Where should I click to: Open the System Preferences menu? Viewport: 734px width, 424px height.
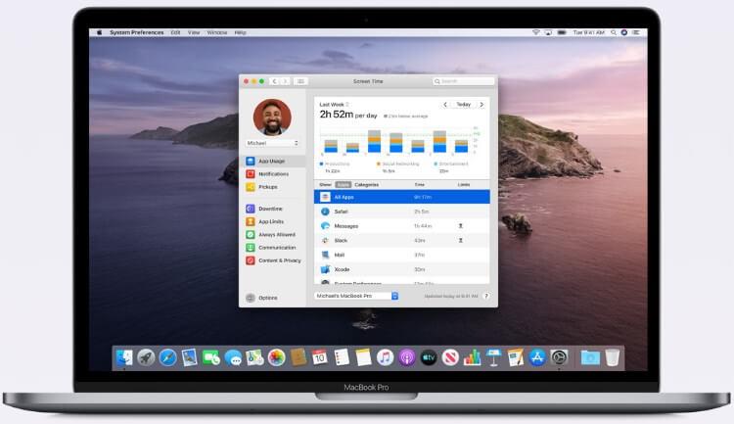coord(137,32)
